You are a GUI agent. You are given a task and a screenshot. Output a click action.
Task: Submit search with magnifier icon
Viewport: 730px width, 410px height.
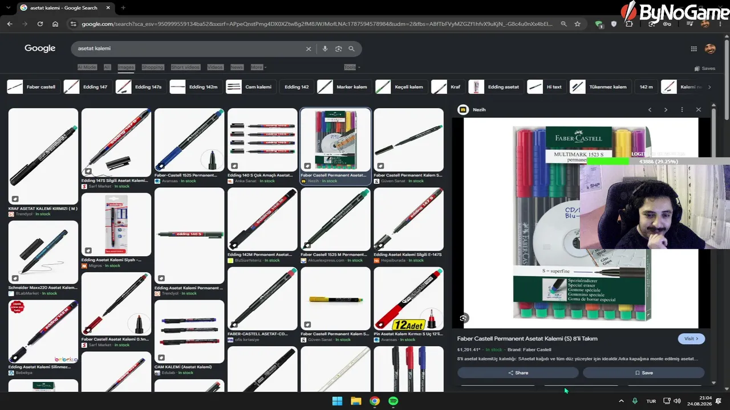click(x=352, y=49)
